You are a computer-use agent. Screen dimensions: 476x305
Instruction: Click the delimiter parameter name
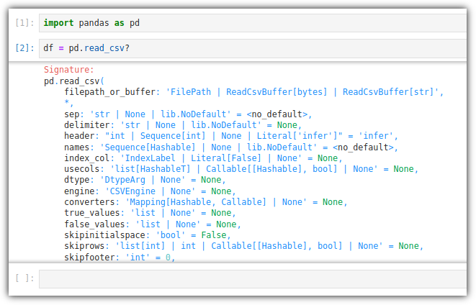[x=87, y=125]
